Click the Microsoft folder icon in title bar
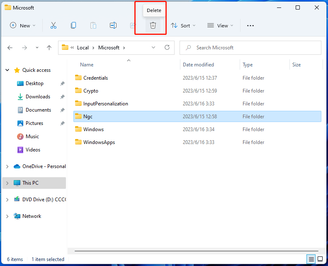 click(x=8, y=8)
